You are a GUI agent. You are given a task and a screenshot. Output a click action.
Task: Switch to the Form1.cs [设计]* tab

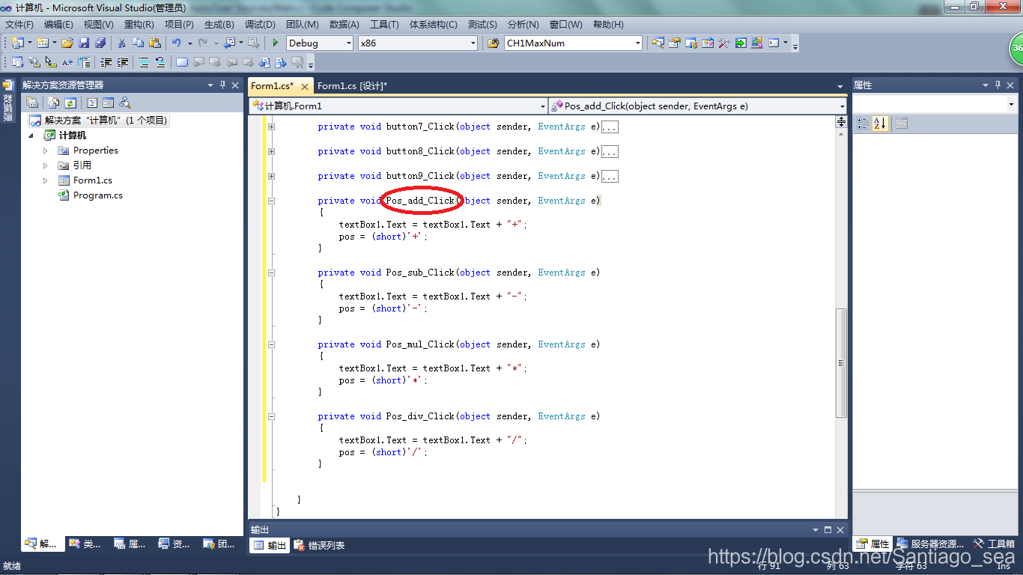[x=352, y=86]
